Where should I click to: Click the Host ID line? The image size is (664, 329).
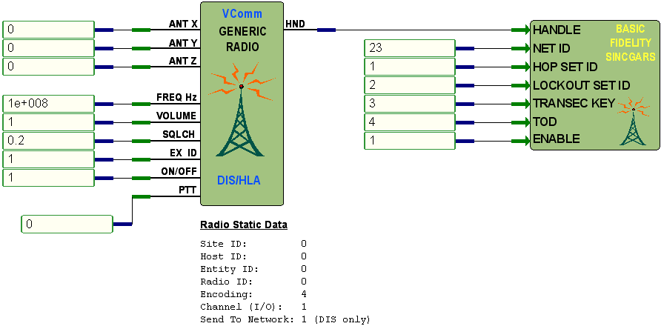[x=253, y=256]
